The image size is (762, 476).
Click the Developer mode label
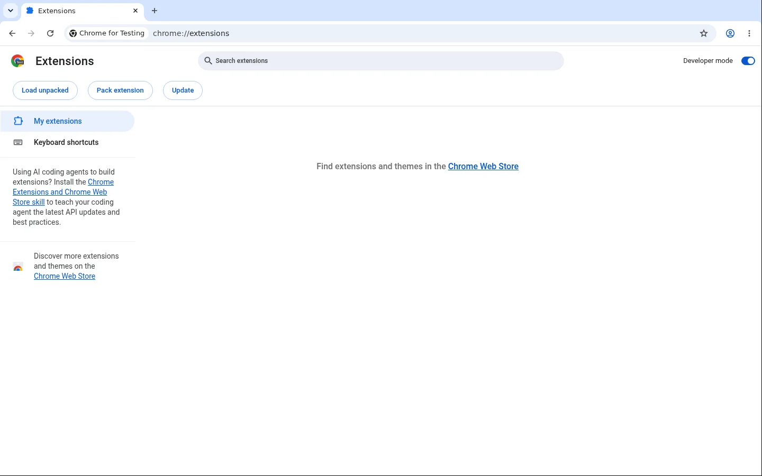tap(708, 61)
